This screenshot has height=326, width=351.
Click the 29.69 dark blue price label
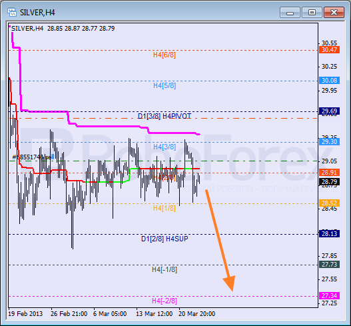pos(329,111)
